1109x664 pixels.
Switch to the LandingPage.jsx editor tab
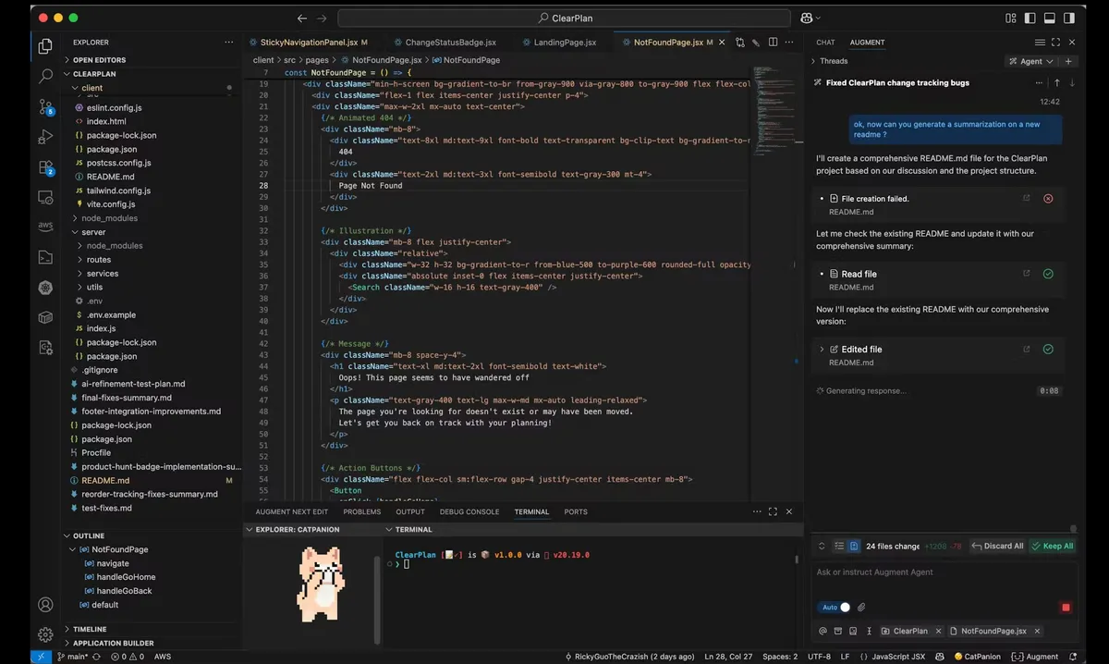(x=565, y=43)
